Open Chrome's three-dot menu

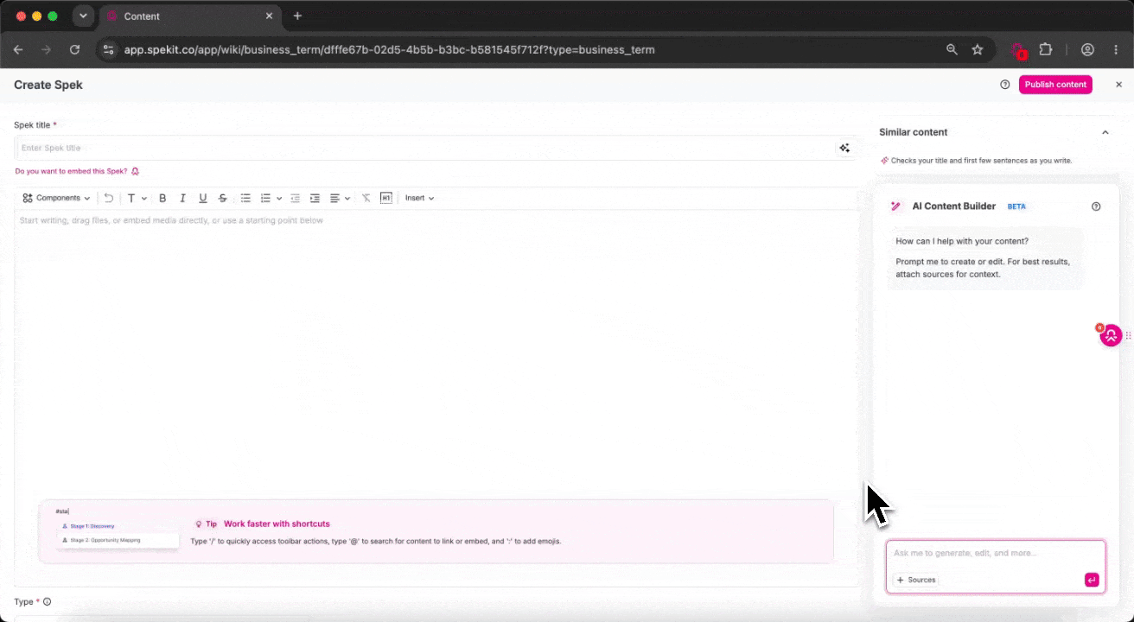click(x=1116, y=50)
